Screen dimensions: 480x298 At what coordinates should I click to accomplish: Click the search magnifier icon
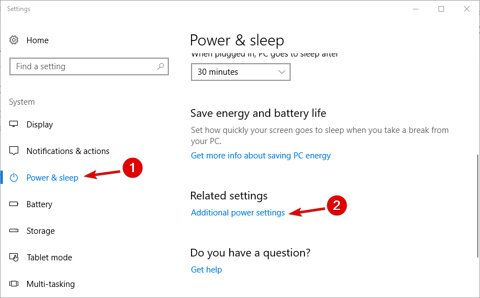[x=161, y=66]
